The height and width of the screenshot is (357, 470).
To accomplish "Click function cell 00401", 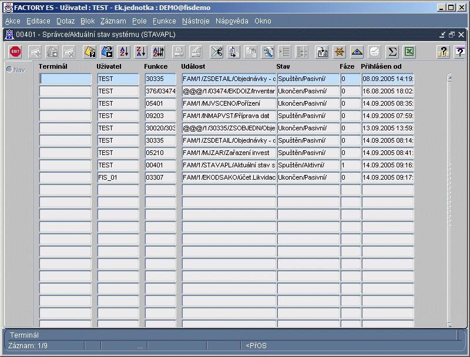I will pos(160,165).
